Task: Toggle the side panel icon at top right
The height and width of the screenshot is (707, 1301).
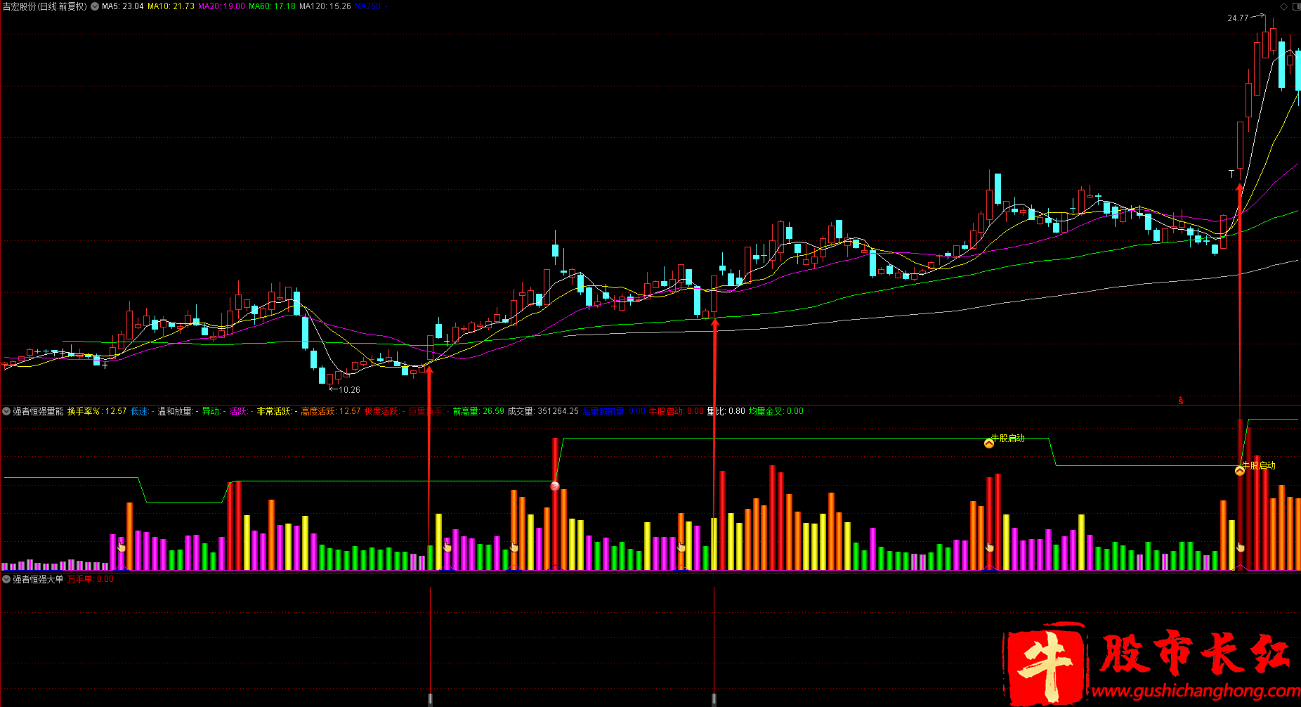Action: [x=1295, y=6]
